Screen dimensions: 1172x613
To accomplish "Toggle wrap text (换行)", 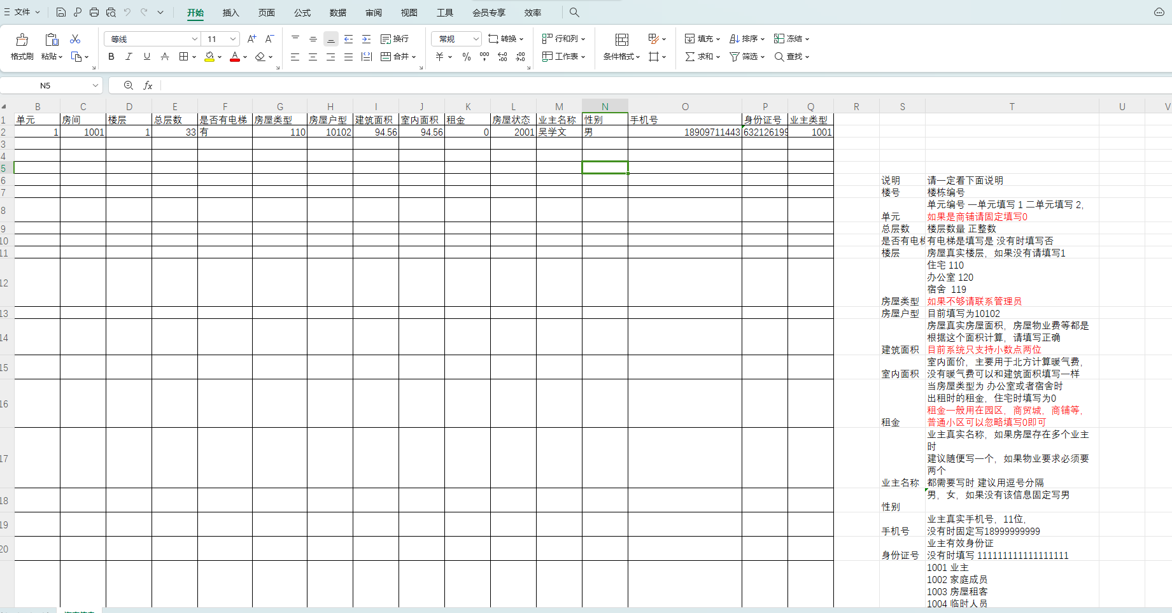I will tap(395, 39).
